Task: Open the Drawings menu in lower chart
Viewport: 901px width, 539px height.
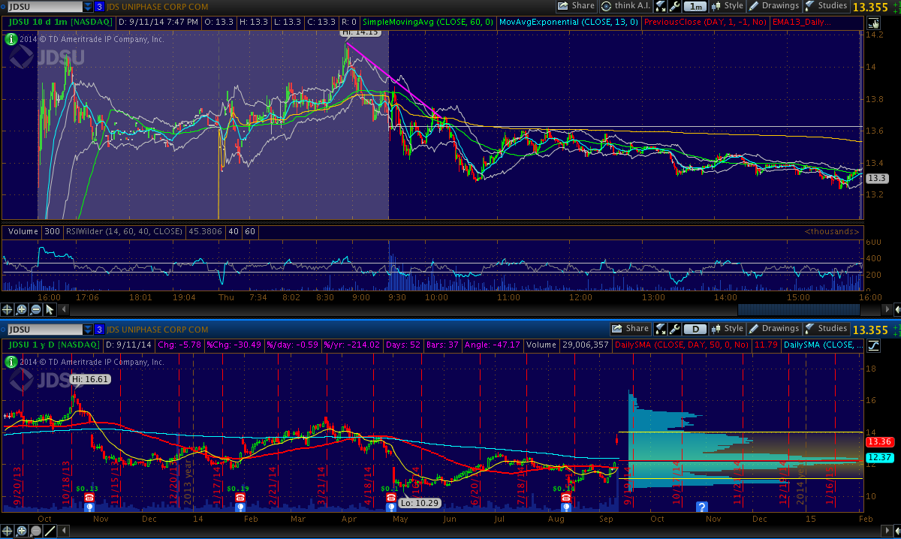Action: 773,329
